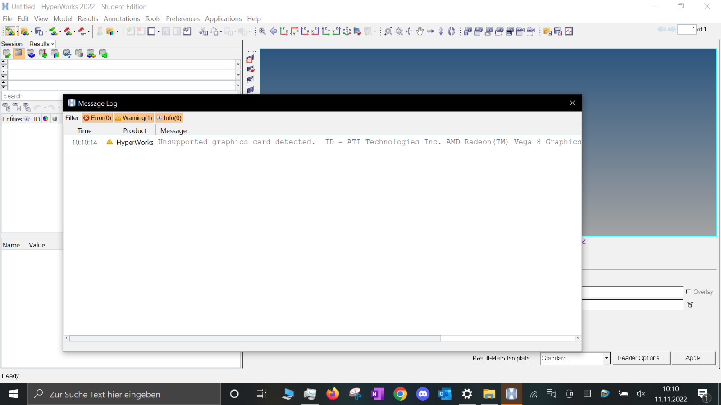Click the rainbow color column icon
Image resolution: width=721 pixels, height=405 pixels.
46,119
